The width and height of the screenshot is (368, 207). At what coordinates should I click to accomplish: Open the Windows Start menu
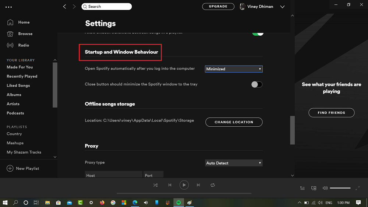point(5,203)
